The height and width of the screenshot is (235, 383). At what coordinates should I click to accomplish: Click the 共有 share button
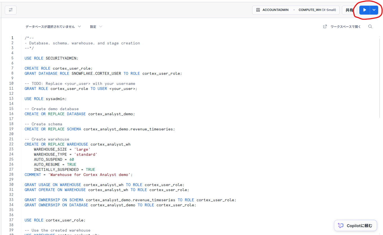coord(350,10)
